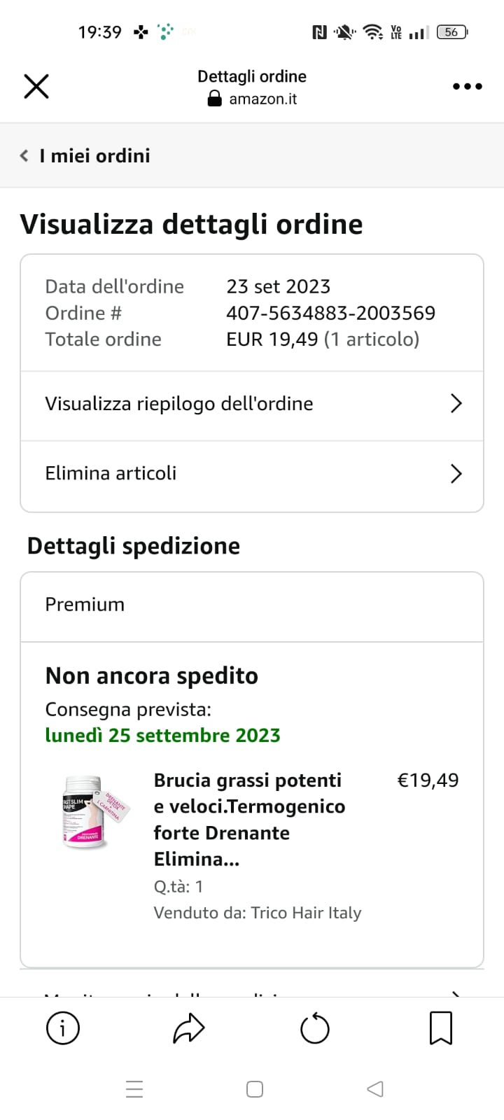Tap the padlock site security icon
This screenshot has width=504, height=1120.
215,99
